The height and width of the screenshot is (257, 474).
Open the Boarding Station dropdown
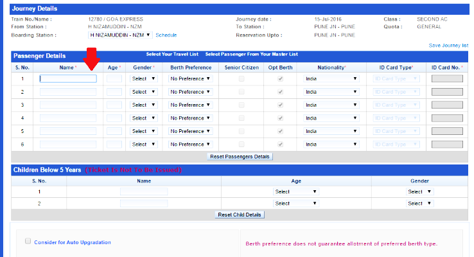pos(119,35)
